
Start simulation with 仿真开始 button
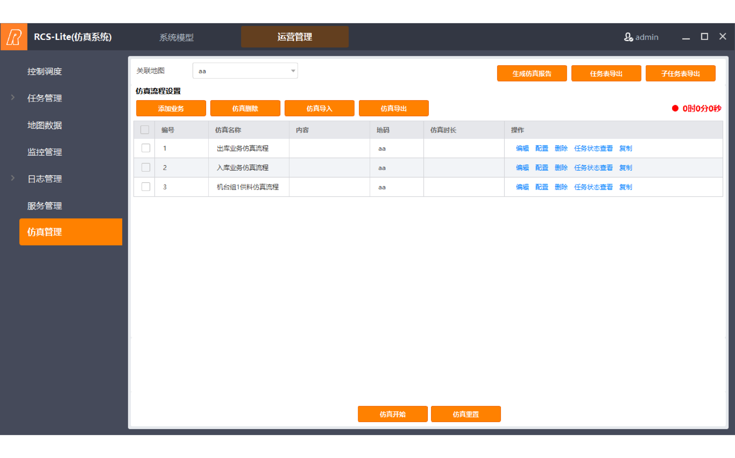point(393,414)
